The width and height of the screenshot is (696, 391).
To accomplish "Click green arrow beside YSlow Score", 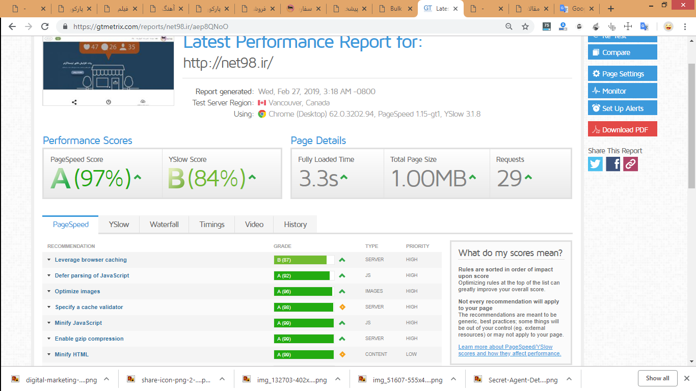I will 252,177.
